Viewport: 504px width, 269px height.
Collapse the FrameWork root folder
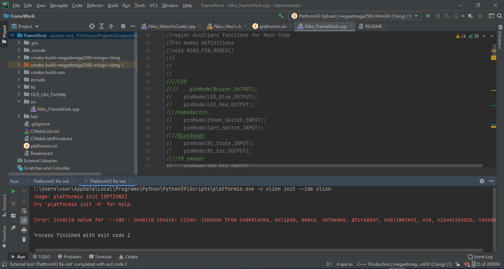pyautogui.click(x=12, y=36)
